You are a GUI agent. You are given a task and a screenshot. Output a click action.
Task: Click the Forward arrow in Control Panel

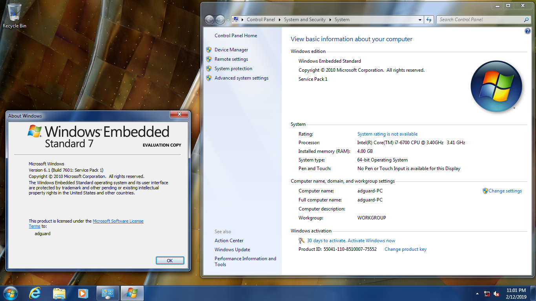pyautogui.click(x=220, y=20)
